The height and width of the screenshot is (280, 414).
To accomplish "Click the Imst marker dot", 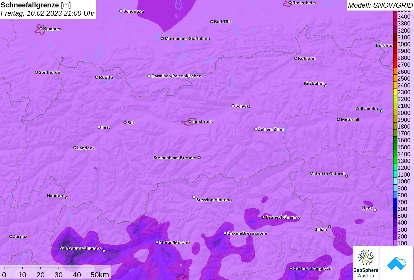I will pyautogui.click(x=99, y=127).
